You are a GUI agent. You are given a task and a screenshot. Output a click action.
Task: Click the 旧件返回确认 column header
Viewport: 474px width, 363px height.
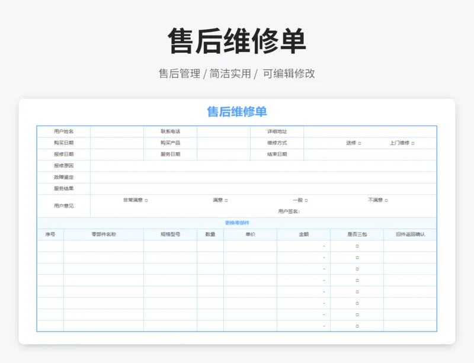(x=410, y=234)
